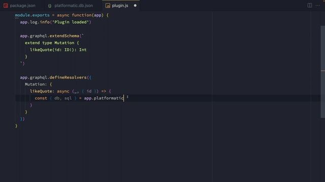Click 'likeQuote(id: ID!): Int' line
Image resolution: width=325 pixels, height=182 pixels.
58,50
